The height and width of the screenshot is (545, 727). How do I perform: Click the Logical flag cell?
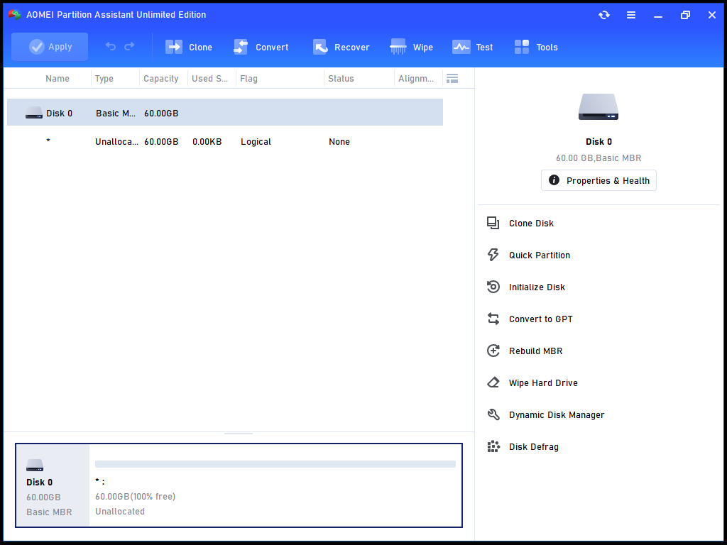click(256, 142)
